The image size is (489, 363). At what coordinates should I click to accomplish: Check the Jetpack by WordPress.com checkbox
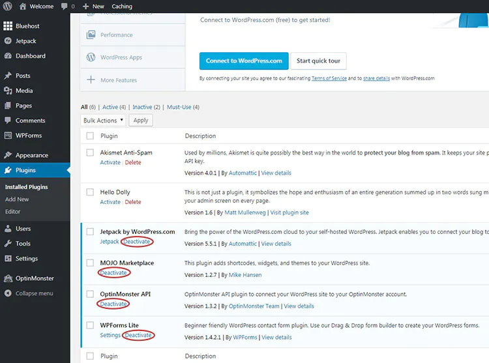[90, 231]
